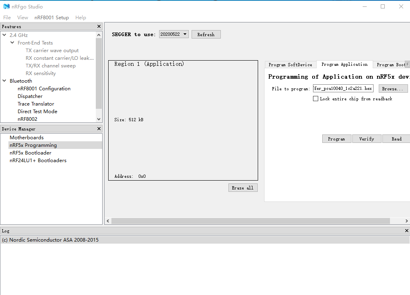
Task: Collapse the Bluetooth tree node
Action: 4,81
